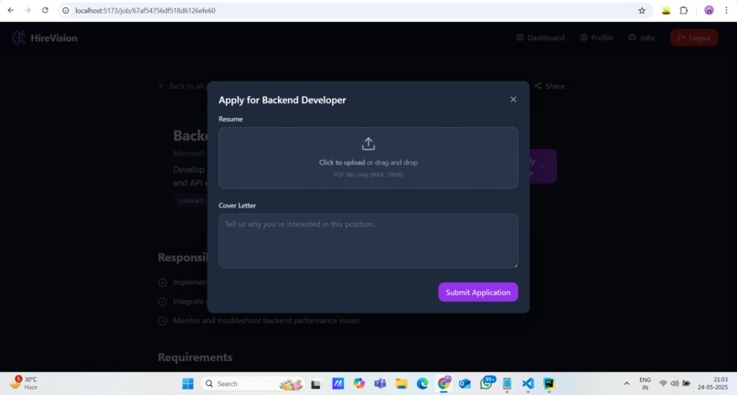Open the Chrome three-dot menu
737x395 pixels.
click(726, 10)
